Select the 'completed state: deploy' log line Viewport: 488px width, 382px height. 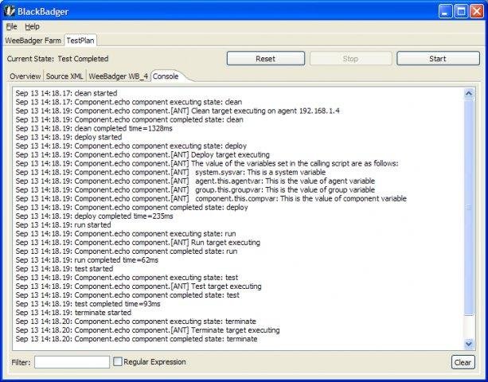(x=131, y=207)
